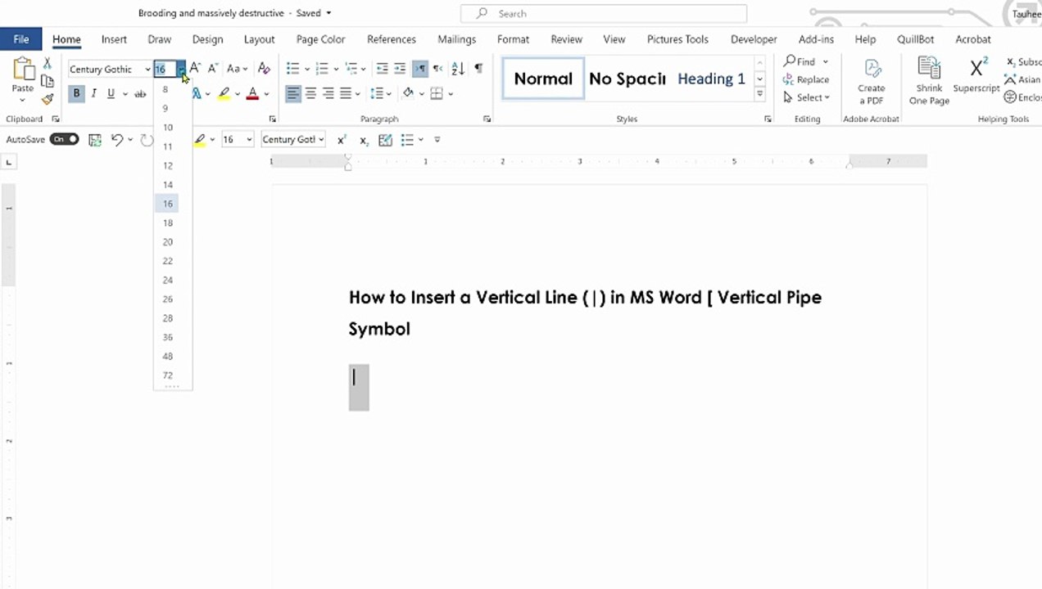This screenshot has height=589, width=1042.
Task: Open the File tab
Action: pyautogui.click(x=21, y=39)
